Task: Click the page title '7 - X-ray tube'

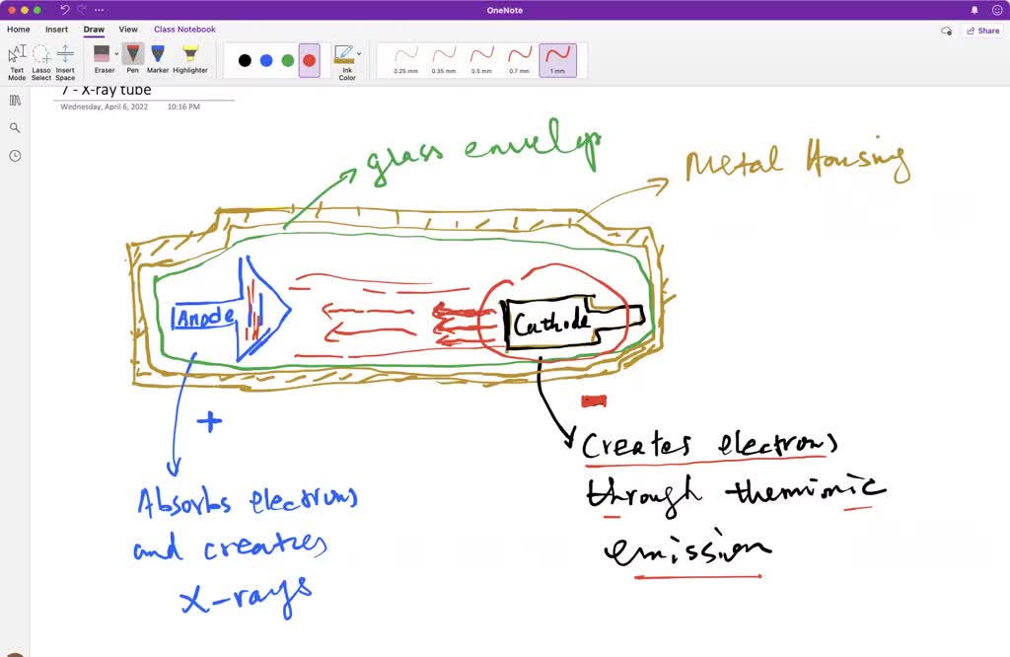Action: coord(107,91)
